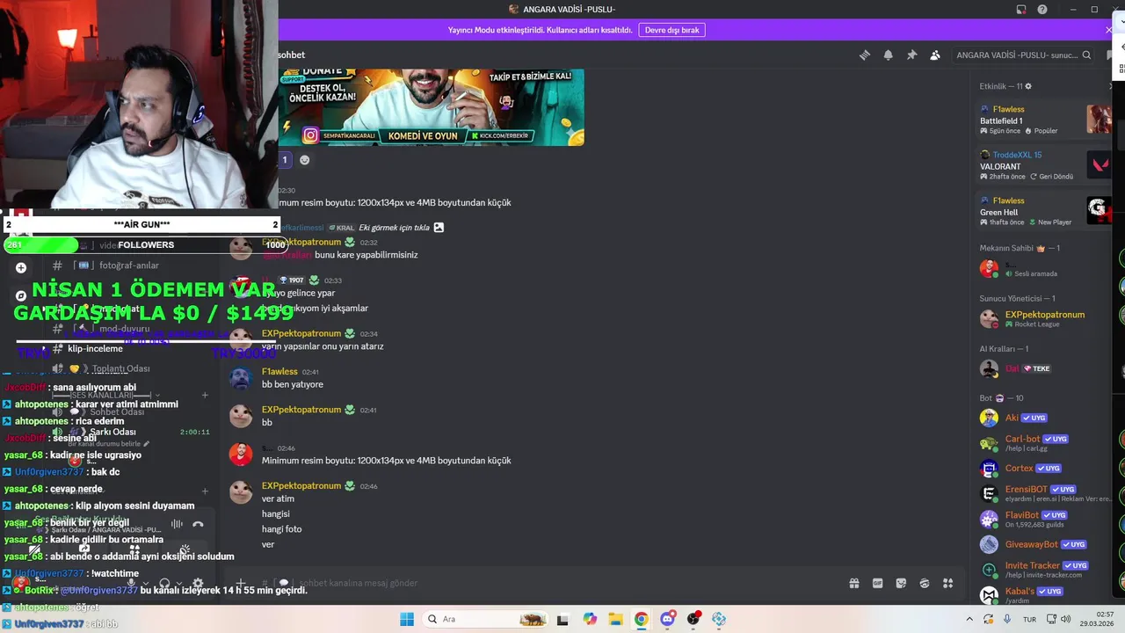Open Copilot from the taskbar
1125x633 pixels.
[590, 619]
